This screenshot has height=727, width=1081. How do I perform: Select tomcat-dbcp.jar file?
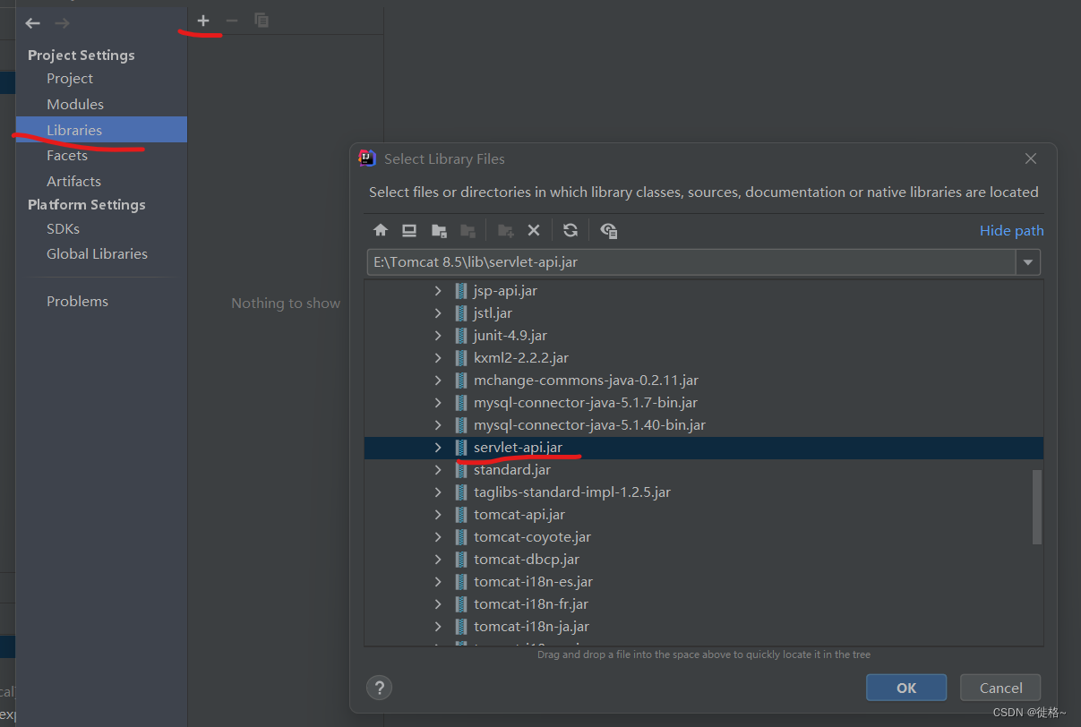point(527,559)
